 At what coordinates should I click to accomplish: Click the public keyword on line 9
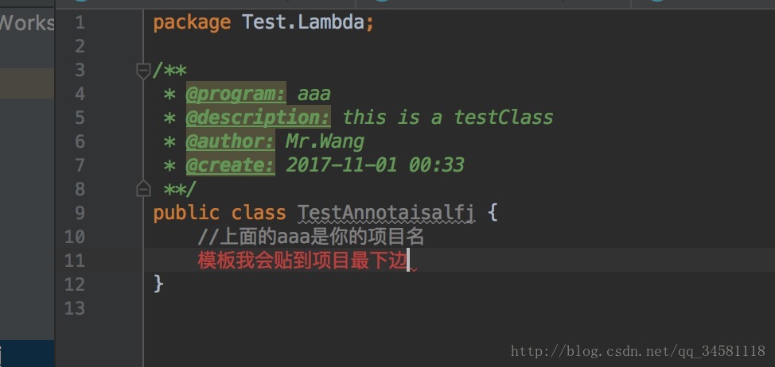point(185,213)
